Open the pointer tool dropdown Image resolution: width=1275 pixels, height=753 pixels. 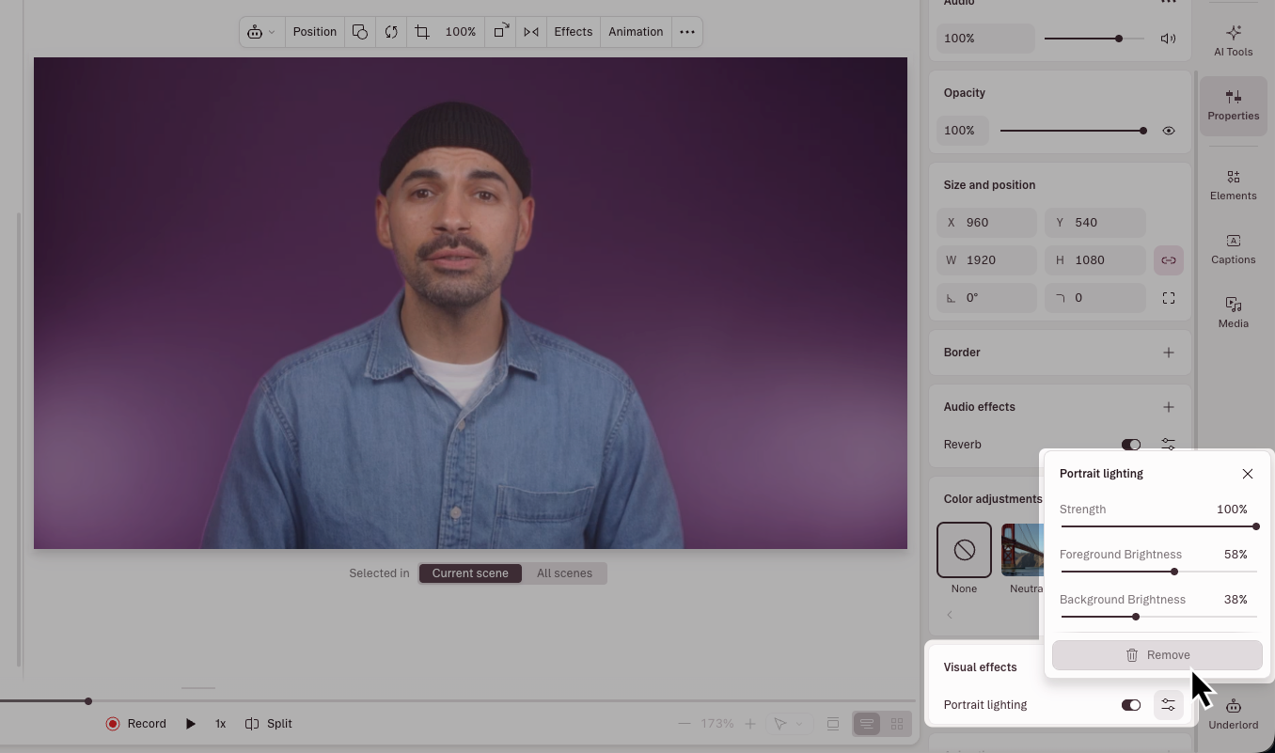[x=788, y=724]
